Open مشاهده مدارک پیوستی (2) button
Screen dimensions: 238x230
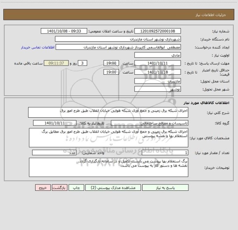(113, 187)
